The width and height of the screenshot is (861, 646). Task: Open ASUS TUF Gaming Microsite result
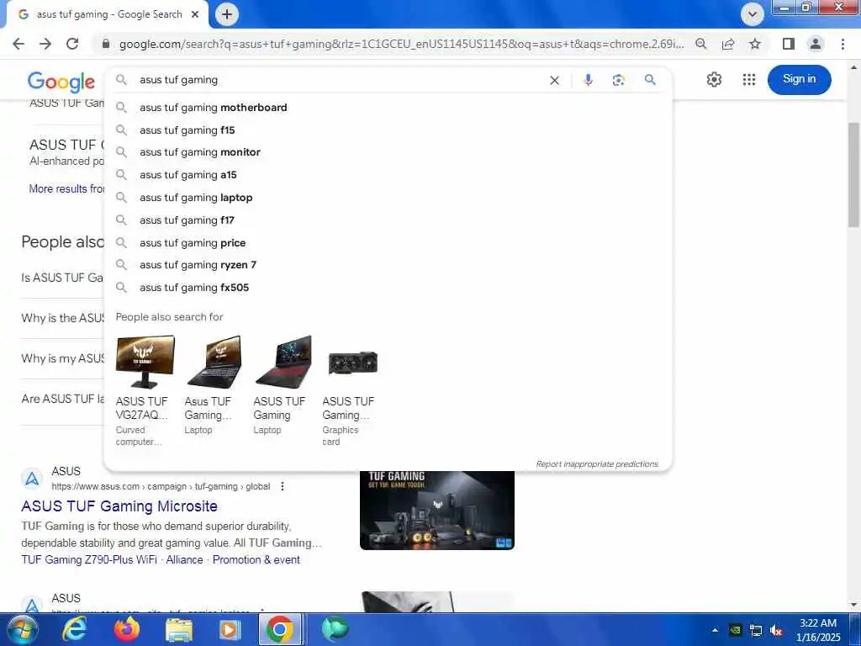click(119, 506)
